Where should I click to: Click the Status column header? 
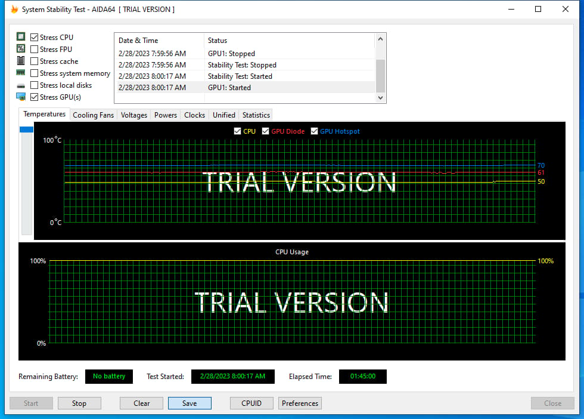[x=290, y=41]
